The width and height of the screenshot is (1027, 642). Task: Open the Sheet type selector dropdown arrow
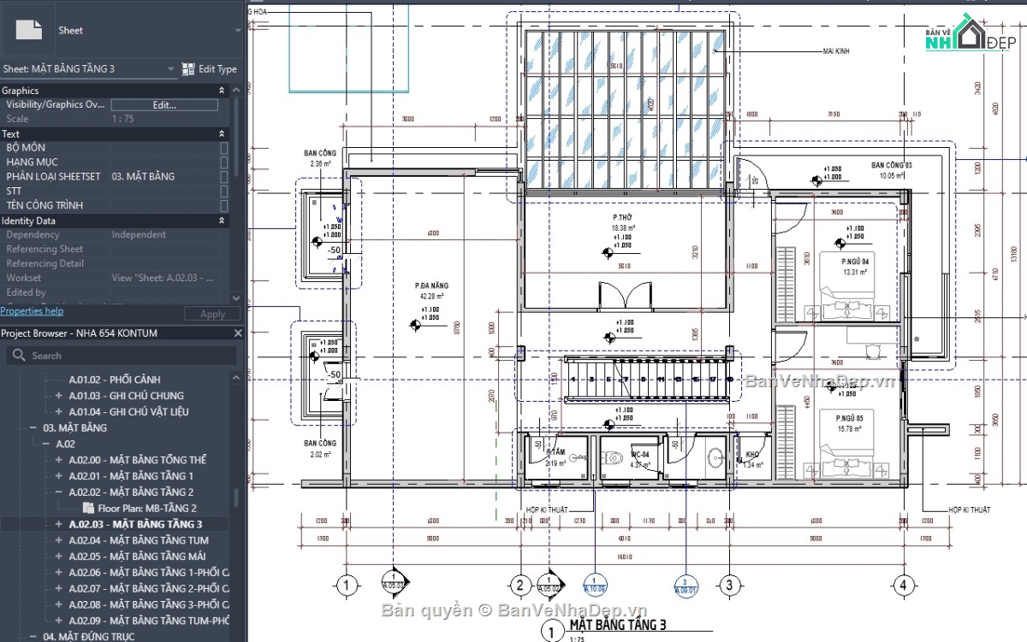tap(238, 30)
